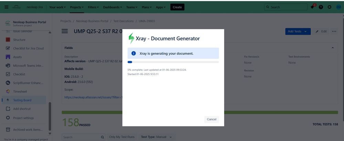Open the app switcher grid icon
Screen dimensions: 344x141
click(x=7, y=7)
